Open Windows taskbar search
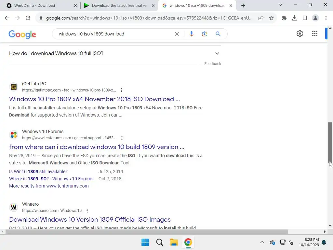Viewport: 333px width, 250px height. (x=159, y=242)
